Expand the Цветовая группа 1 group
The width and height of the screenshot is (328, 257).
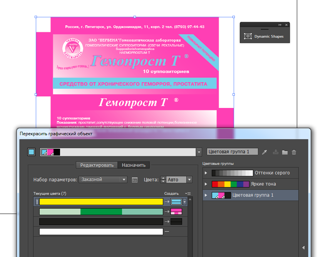point(206,195)
